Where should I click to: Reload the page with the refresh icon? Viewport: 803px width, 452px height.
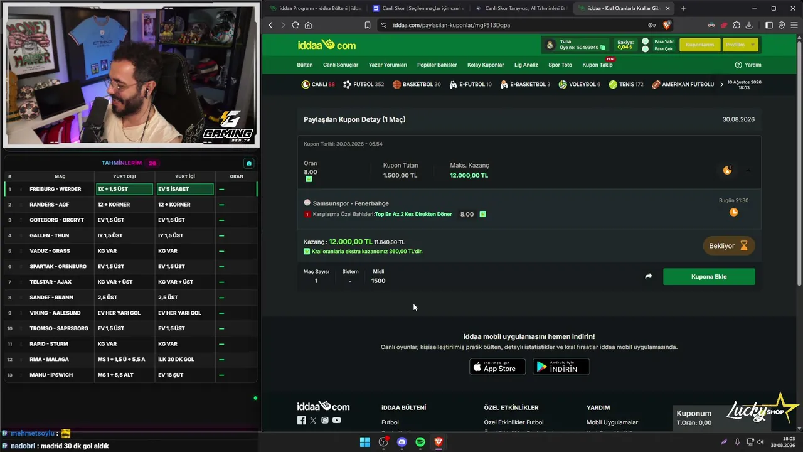(295, 25)
